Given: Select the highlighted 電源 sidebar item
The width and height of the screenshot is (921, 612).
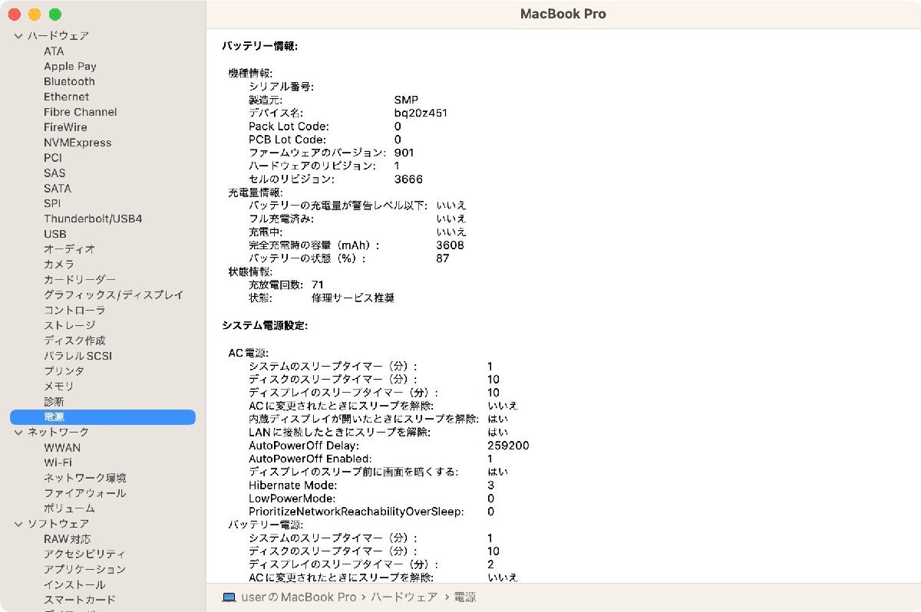Looking at the screenshot, I should [x=103, y=417].
